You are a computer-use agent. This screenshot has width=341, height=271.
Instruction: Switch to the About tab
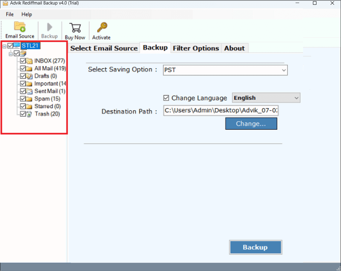(x=234, y=48)
